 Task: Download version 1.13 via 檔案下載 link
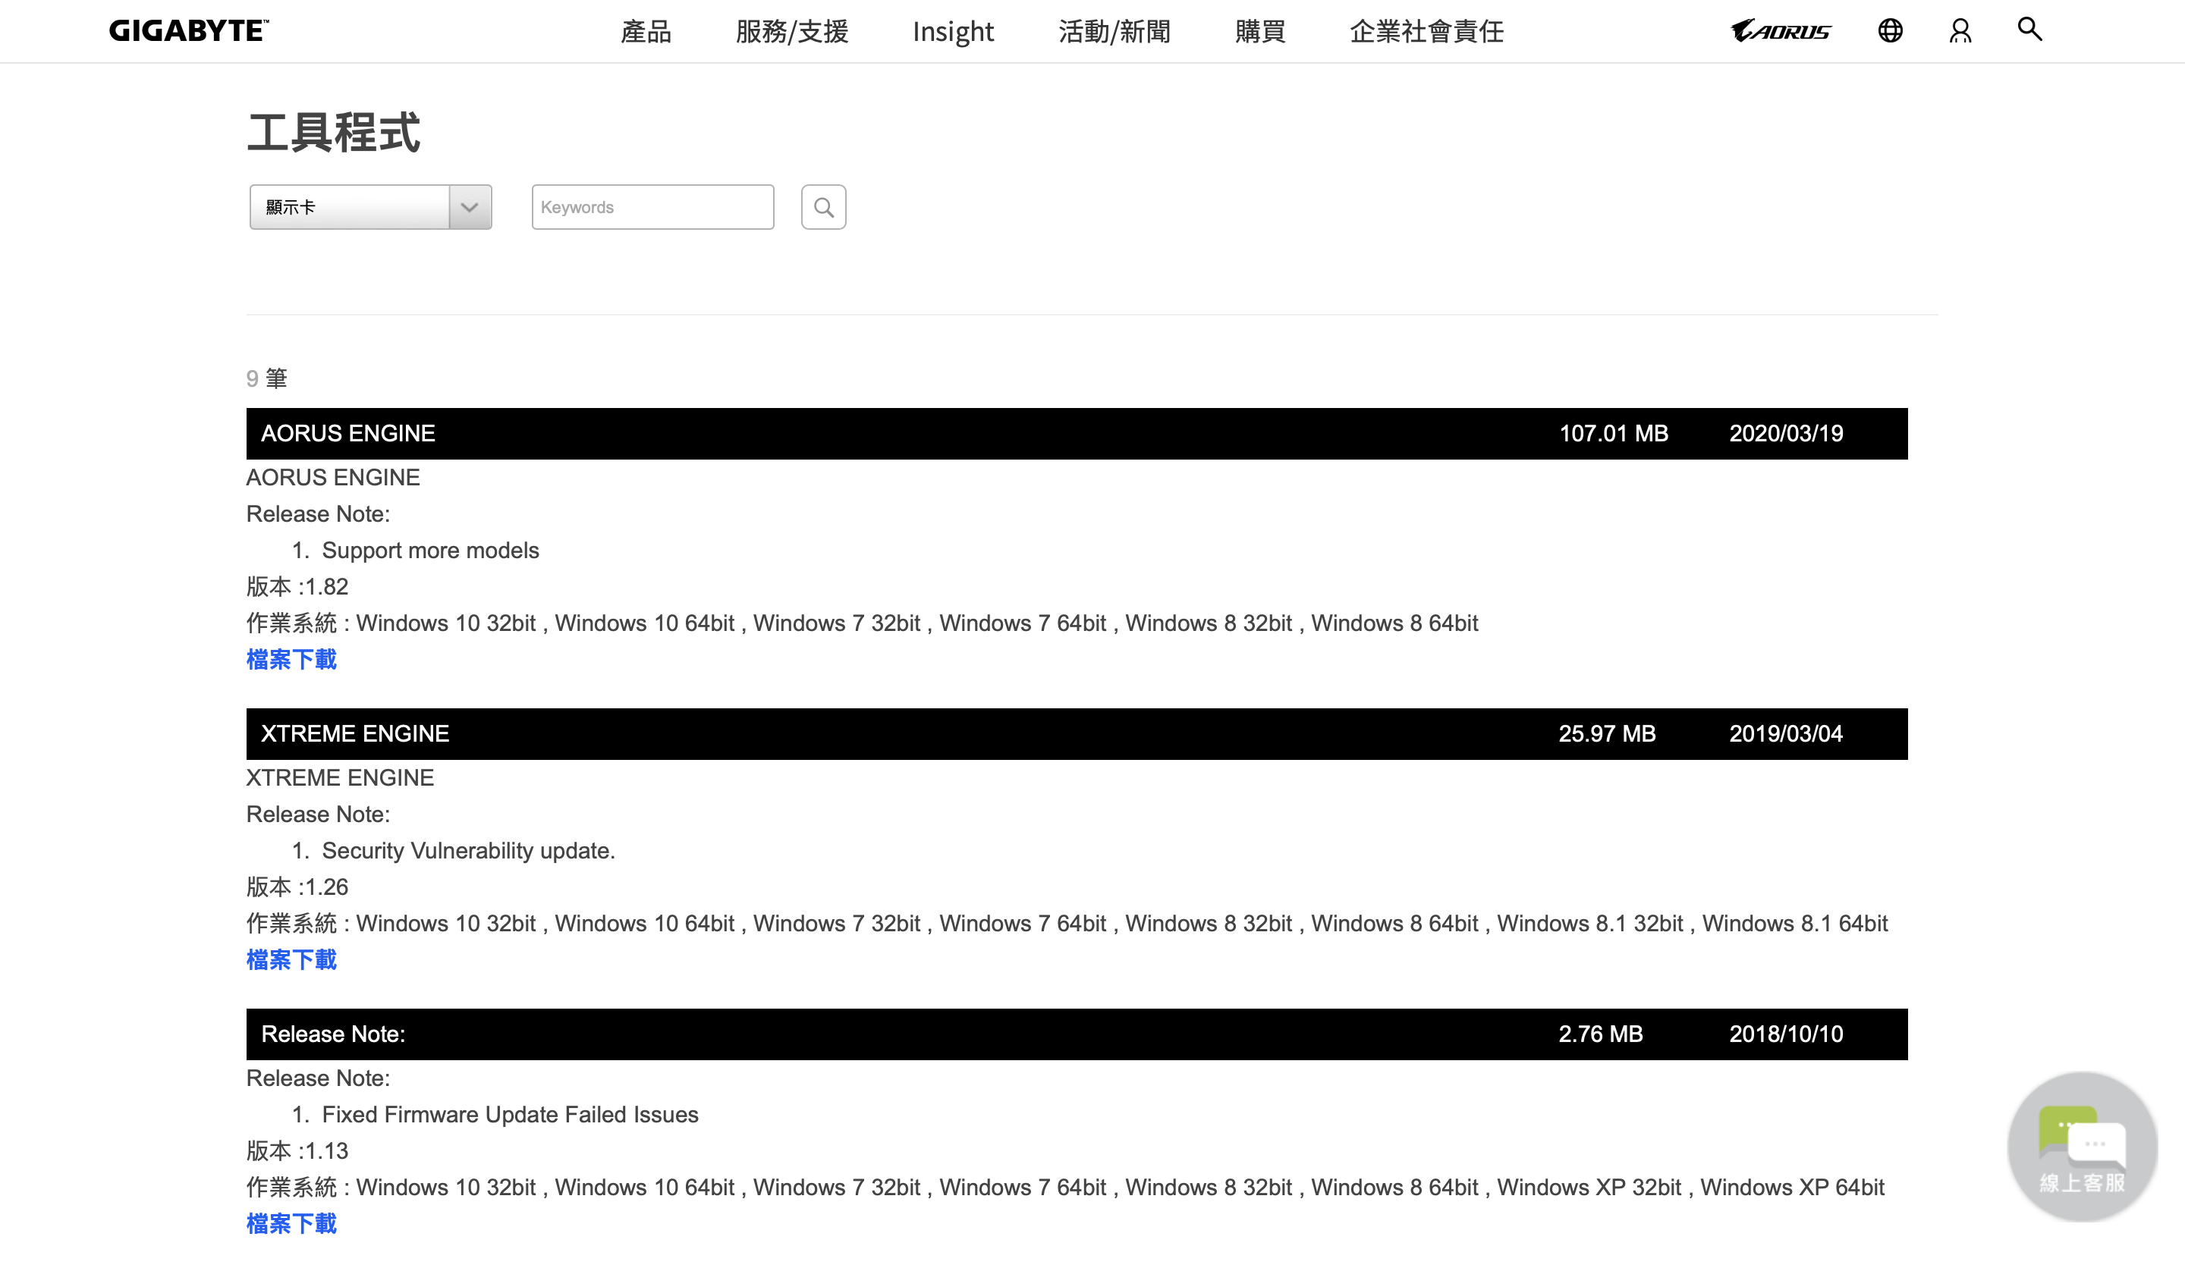click(291, 1224)
